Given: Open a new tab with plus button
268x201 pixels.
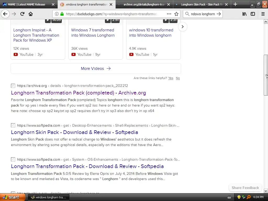Looking at the screenshot, I should pos(235,4).
